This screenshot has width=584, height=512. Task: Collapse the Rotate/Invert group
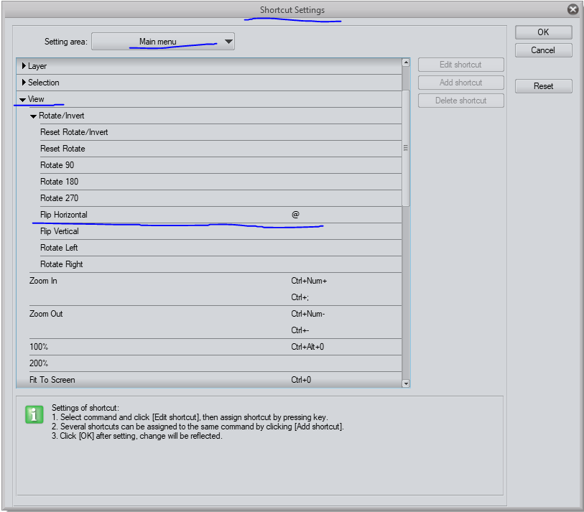coord(34,116)
